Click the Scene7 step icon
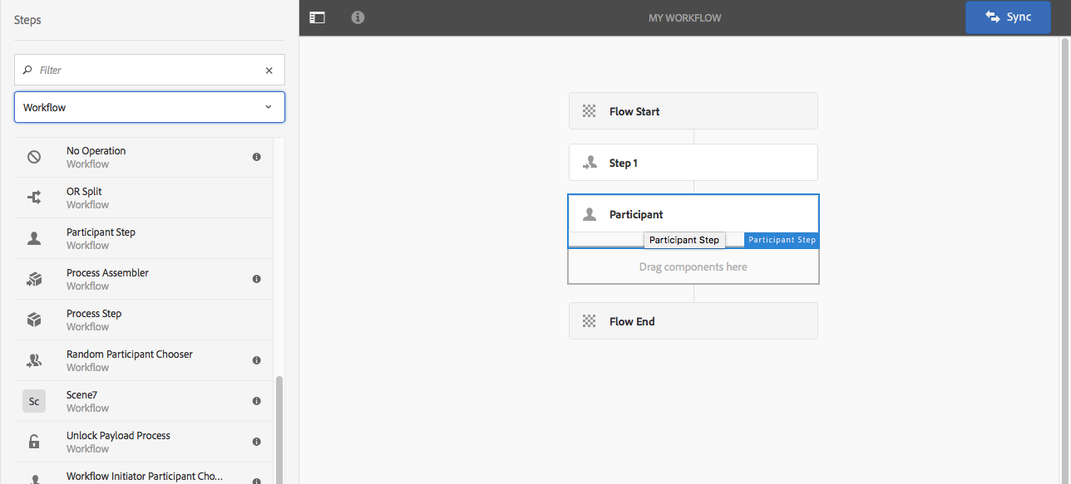1071x484 pixels. coord(34,401)
